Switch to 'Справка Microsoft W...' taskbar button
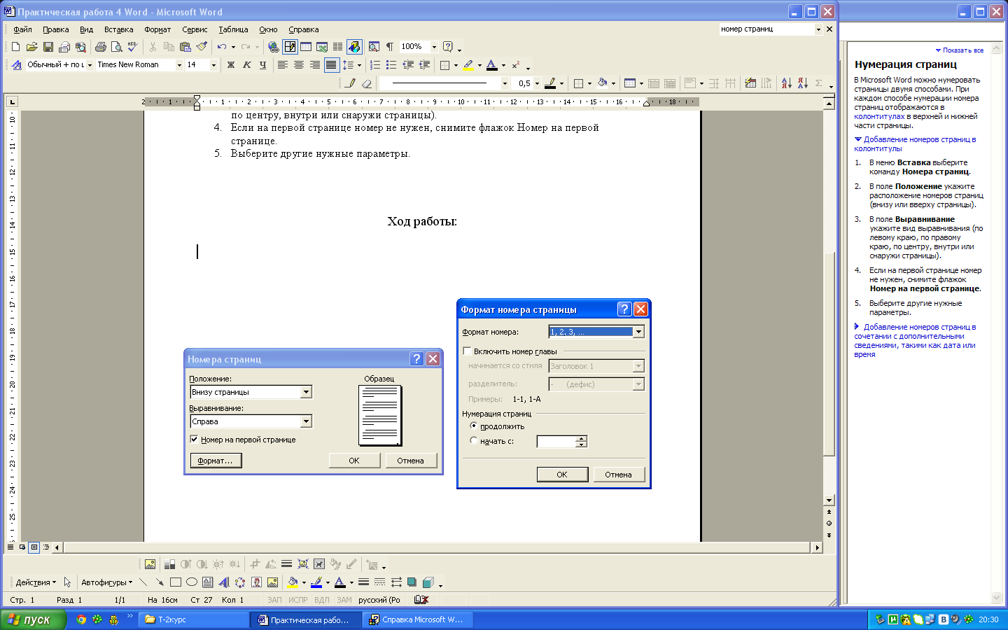The image size is (1008, 630). (419, 619)
